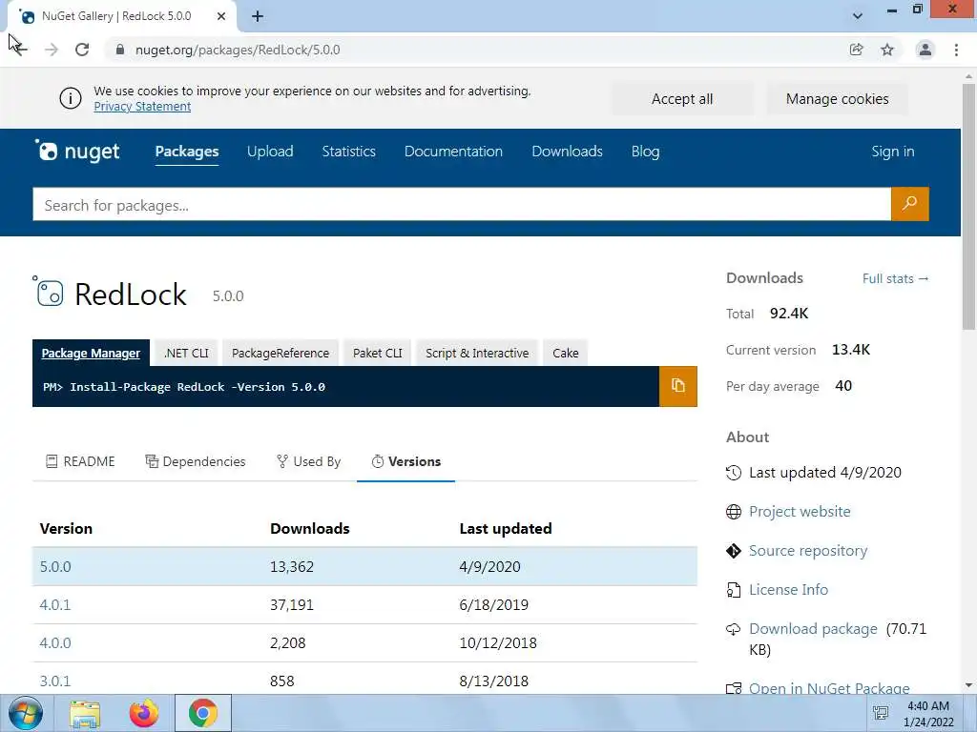
Task: Open Full stats link
Action: (x=895, y=279)
